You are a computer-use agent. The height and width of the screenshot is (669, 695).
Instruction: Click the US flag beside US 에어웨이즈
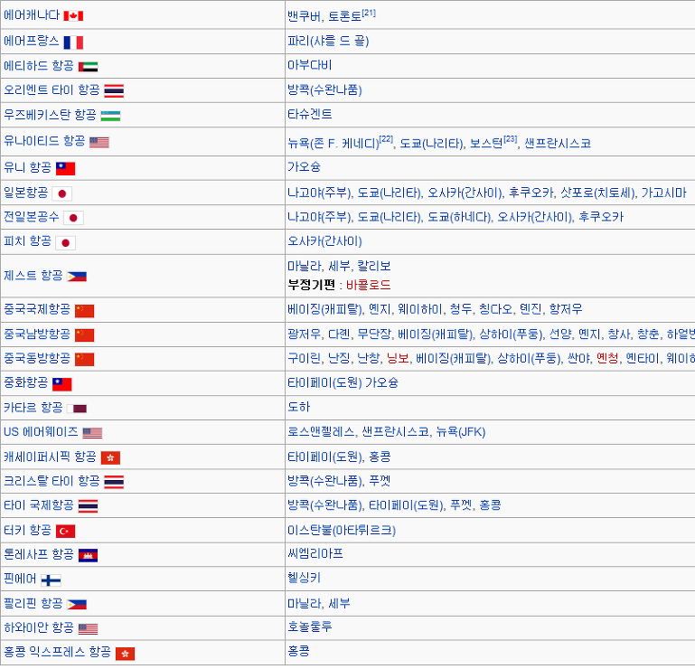[92, 433]
